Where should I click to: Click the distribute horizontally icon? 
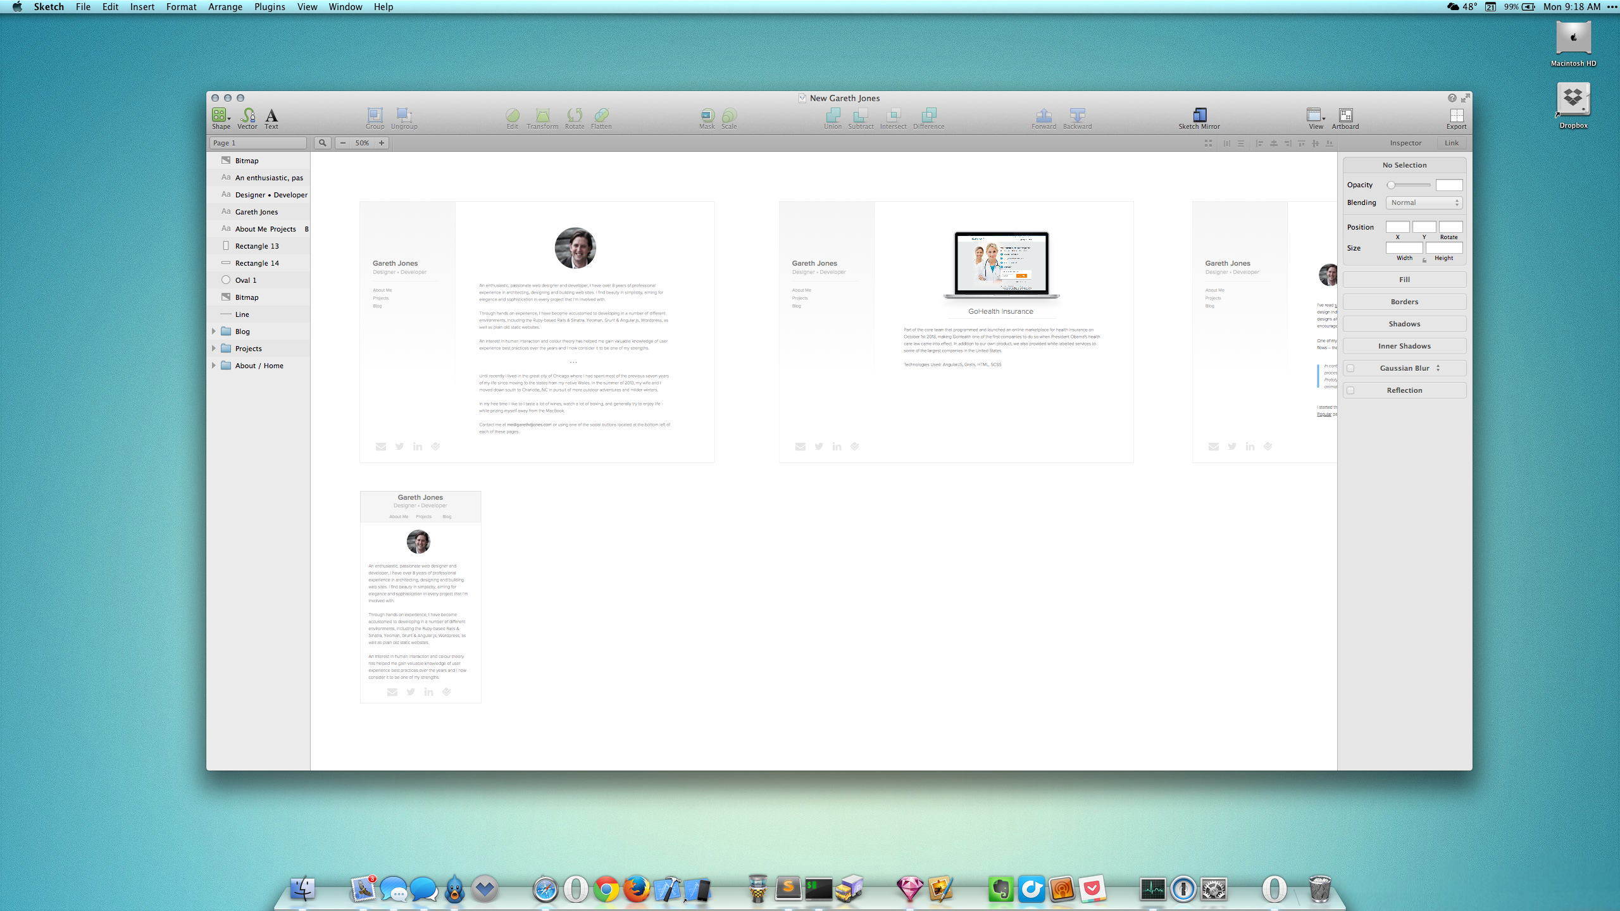[x=1226, y=144]
